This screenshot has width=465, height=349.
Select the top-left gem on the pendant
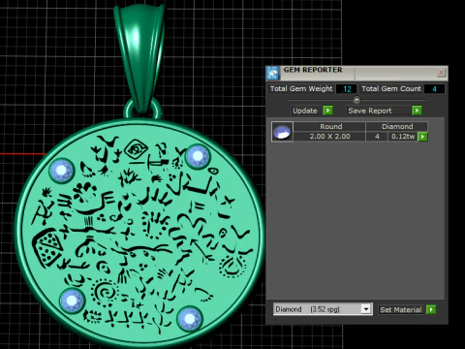click(62, 171)
